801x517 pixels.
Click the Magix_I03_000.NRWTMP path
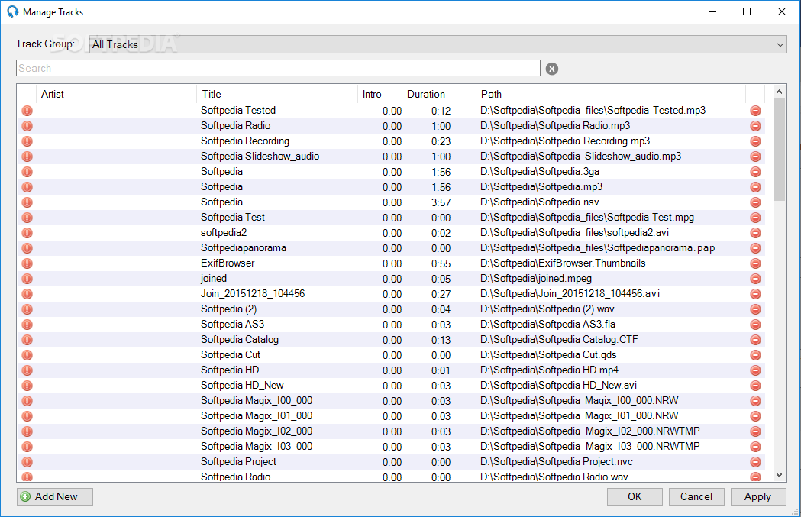tap(590, 447)
